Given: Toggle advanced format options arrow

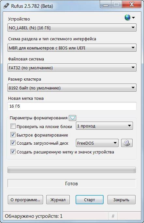Looking at the screenshot, I should pyautogui.click(x=72, y=118).
